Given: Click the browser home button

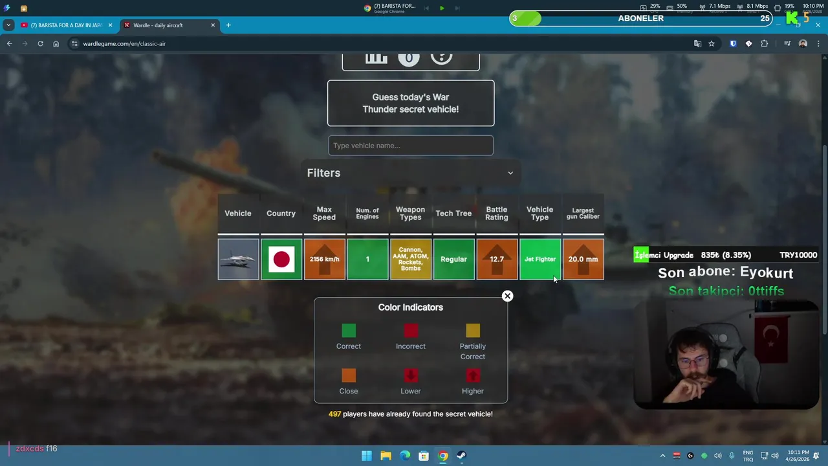Looking at the screenshot, I should (x=56, y=43).
